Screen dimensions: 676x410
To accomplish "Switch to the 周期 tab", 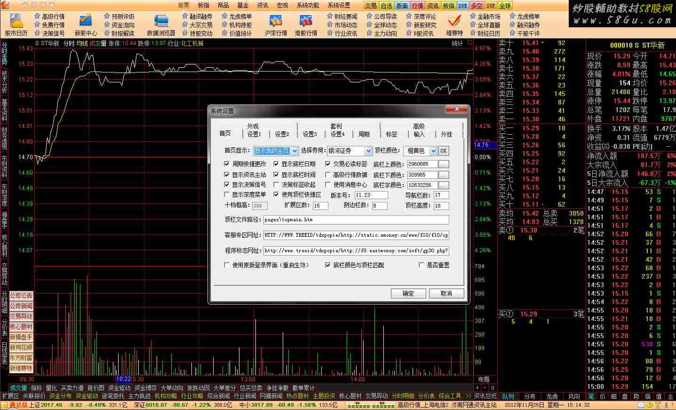I will [x=364, y=134].
